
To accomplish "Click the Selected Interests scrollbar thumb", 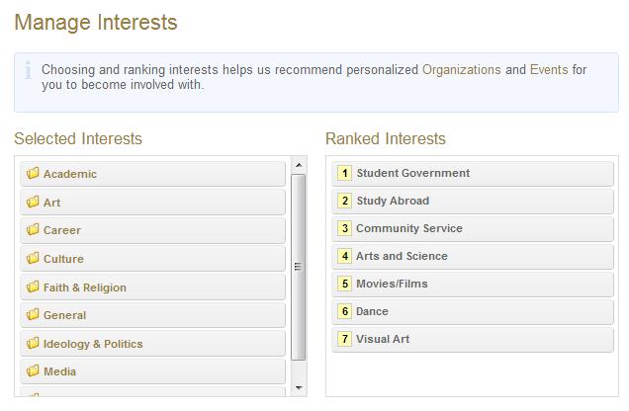I will click(x=299, y=267).
